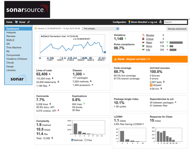Click the red trend arrow beside 4,272 undocu. API
This screenshot has width=194, height=149.
pos(58,110)
